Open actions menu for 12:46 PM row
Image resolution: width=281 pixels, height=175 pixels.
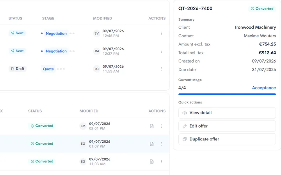click(161, 33)
